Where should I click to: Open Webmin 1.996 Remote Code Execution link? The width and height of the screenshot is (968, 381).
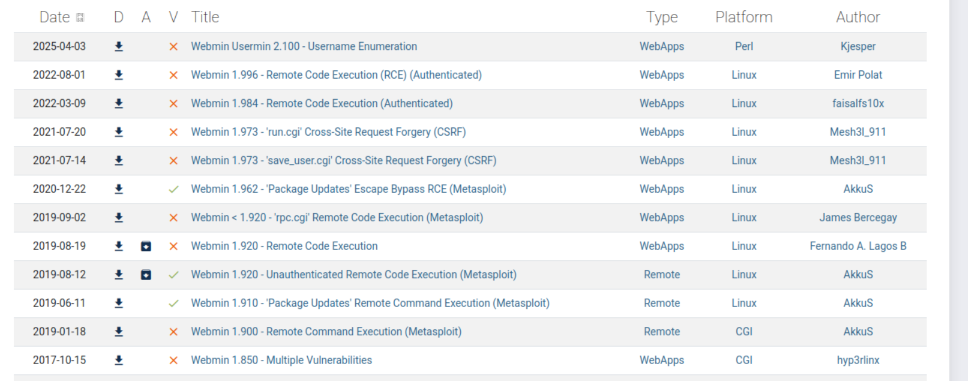point(336,75)
